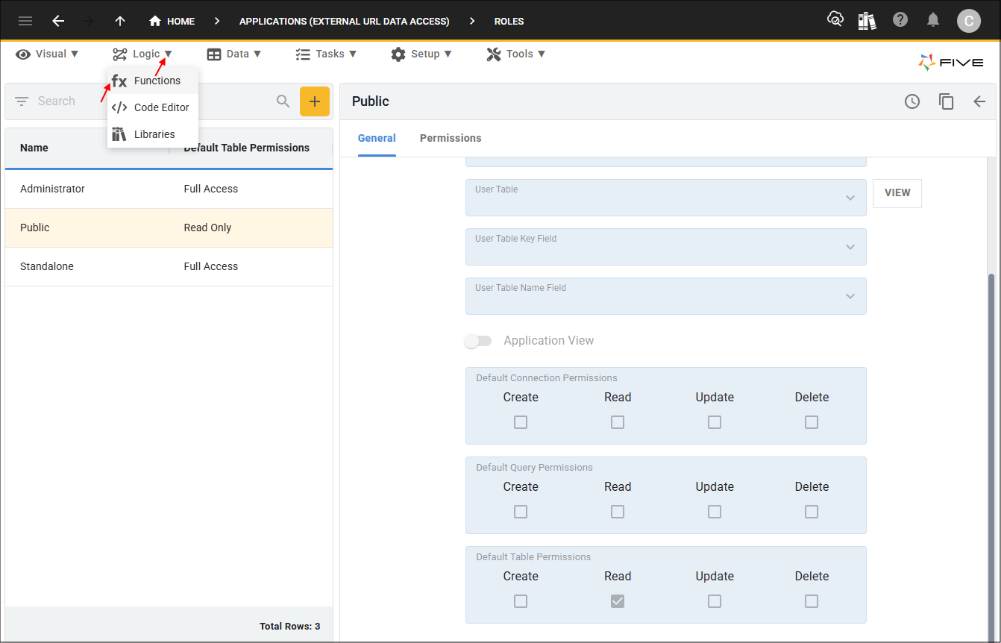1001x643 pixels.
Task: Check Create under Default Connection Permissions
Action: (x=521, y=422)
